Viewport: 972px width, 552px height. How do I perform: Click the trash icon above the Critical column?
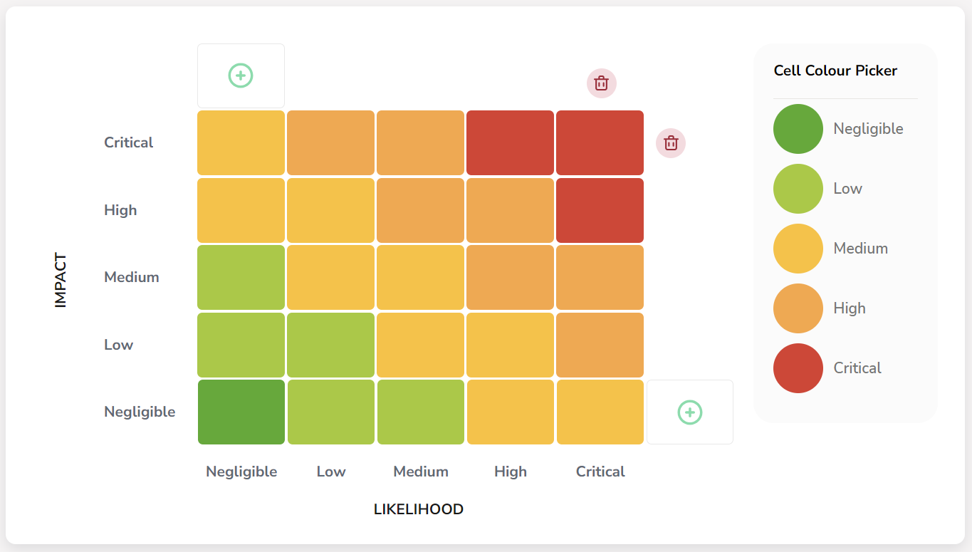click(600, 83)
